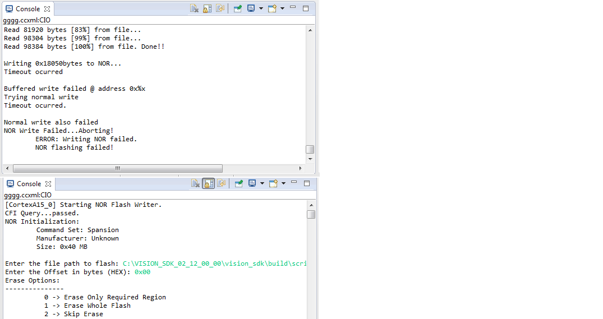Click the 'NOR flashing failed!' line
Image resolution: width=603 pixels, height=319 pixels.
click(74, 147)
